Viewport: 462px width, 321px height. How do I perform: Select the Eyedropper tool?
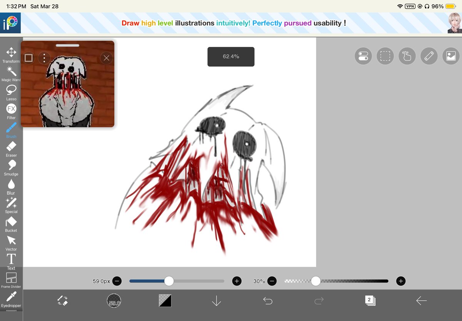pyautogui.click(x=11, y=299)
